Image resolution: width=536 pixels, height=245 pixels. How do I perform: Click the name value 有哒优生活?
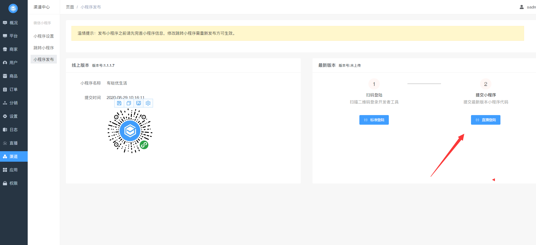[117, 83]
